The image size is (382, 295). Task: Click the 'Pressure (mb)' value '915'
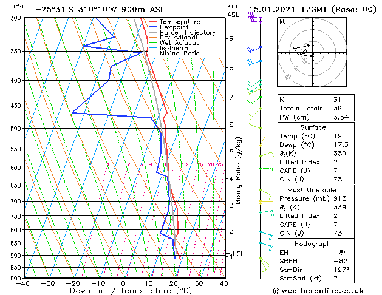[340, 198]
